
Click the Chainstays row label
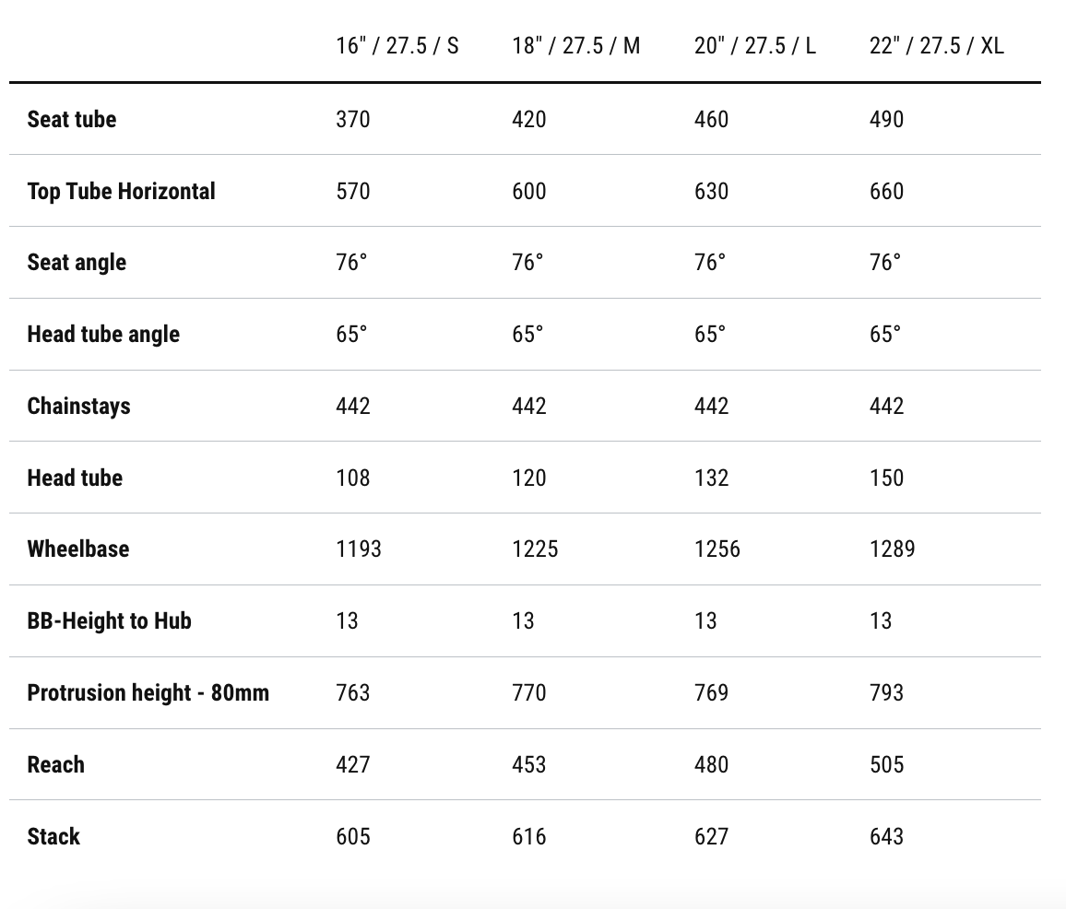click(x=78, y=407)
